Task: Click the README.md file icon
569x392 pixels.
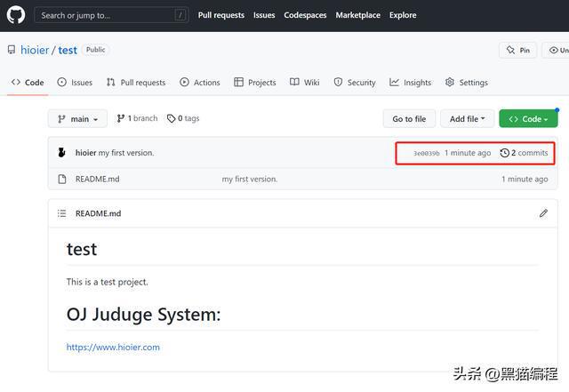Action: (61, 179)
